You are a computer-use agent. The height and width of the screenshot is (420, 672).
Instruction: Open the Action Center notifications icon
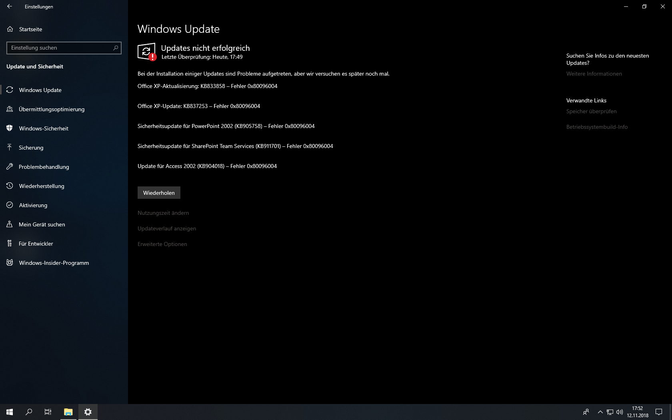point(659,412)
